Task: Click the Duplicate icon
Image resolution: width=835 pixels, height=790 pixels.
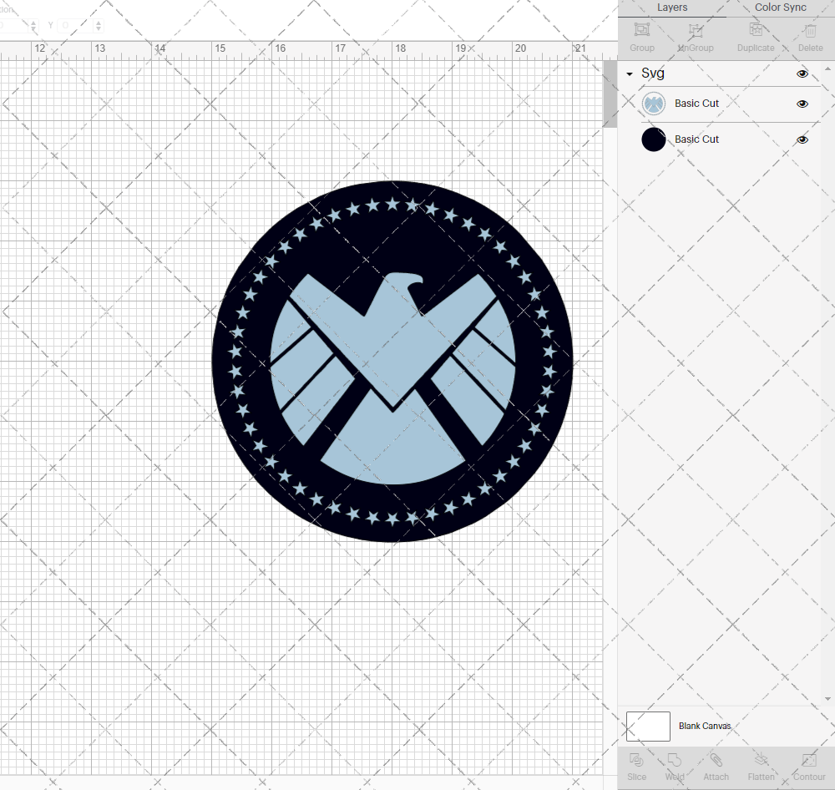Action: (756, 29)
